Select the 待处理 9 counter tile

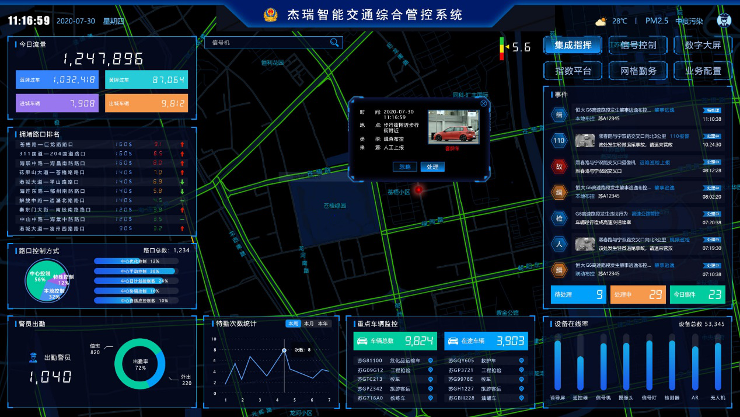pos(579,295)
